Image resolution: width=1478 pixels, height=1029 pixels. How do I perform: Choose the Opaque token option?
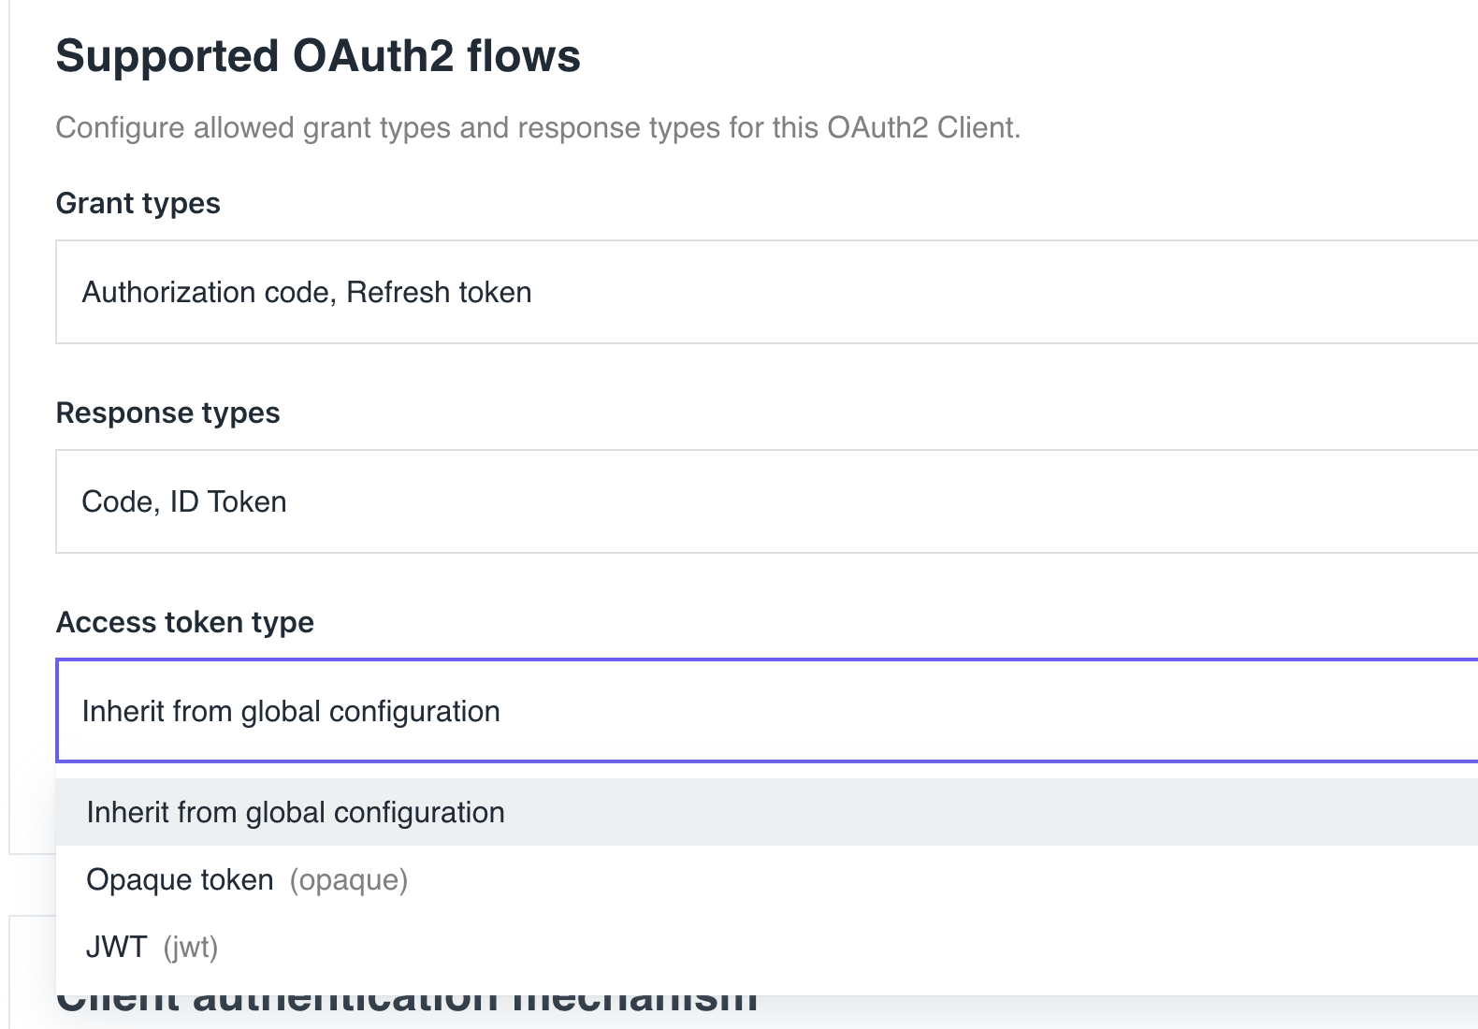(767, 879)
